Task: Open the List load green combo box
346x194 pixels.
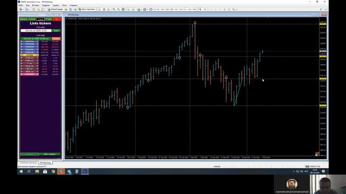Action: click(x=36, y=39)
